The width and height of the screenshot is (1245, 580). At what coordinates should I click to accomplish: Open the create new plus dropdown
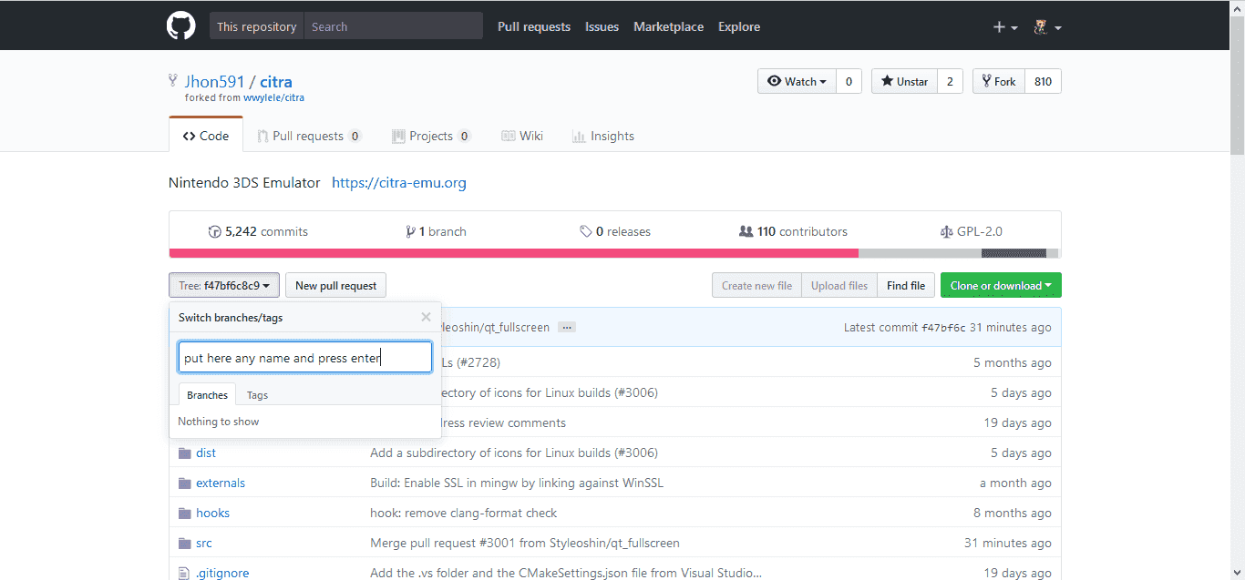tap(1005, 27)
